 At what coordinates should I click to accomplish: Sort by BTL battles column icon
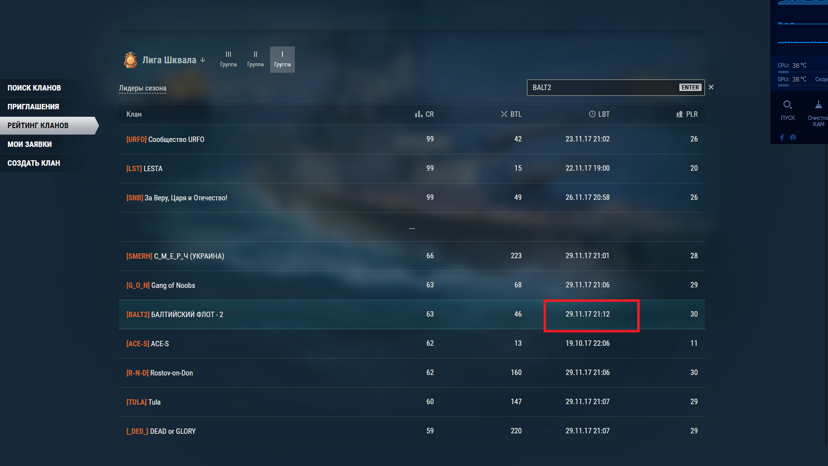click(504, 114)
